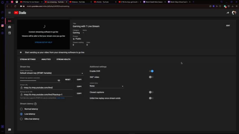Viewport: 239px width, 134px height.
Task: Click the search tabs magnifier icon
Action: click(x=222, y=2)
